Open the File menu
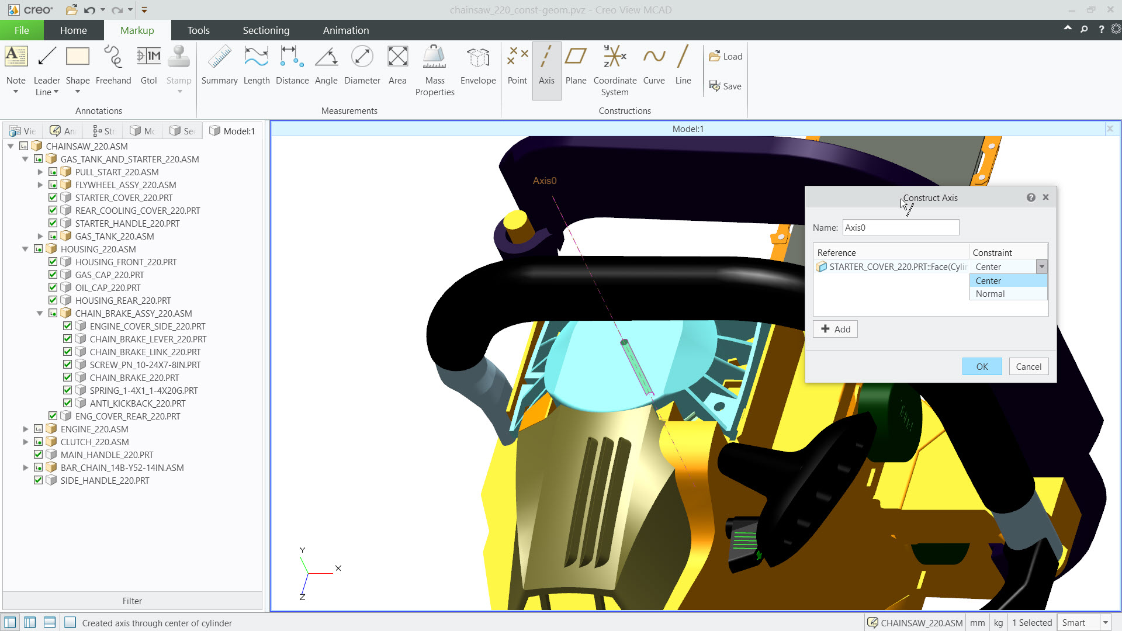The width and height of the screenshot is (1122, 631). click(x=22, y=30)
